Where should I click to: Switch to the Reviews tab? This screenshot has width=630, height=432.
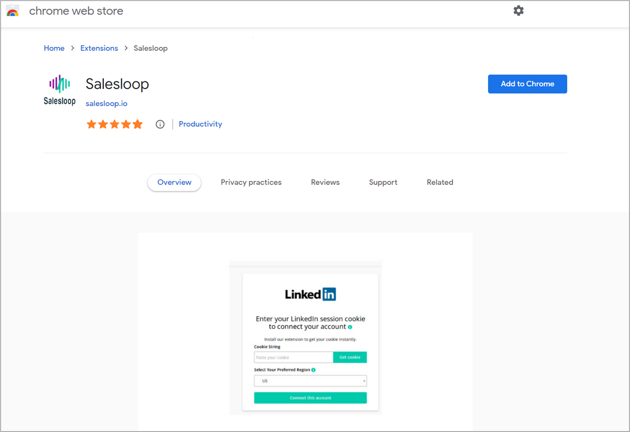click(x=325, y=182)
